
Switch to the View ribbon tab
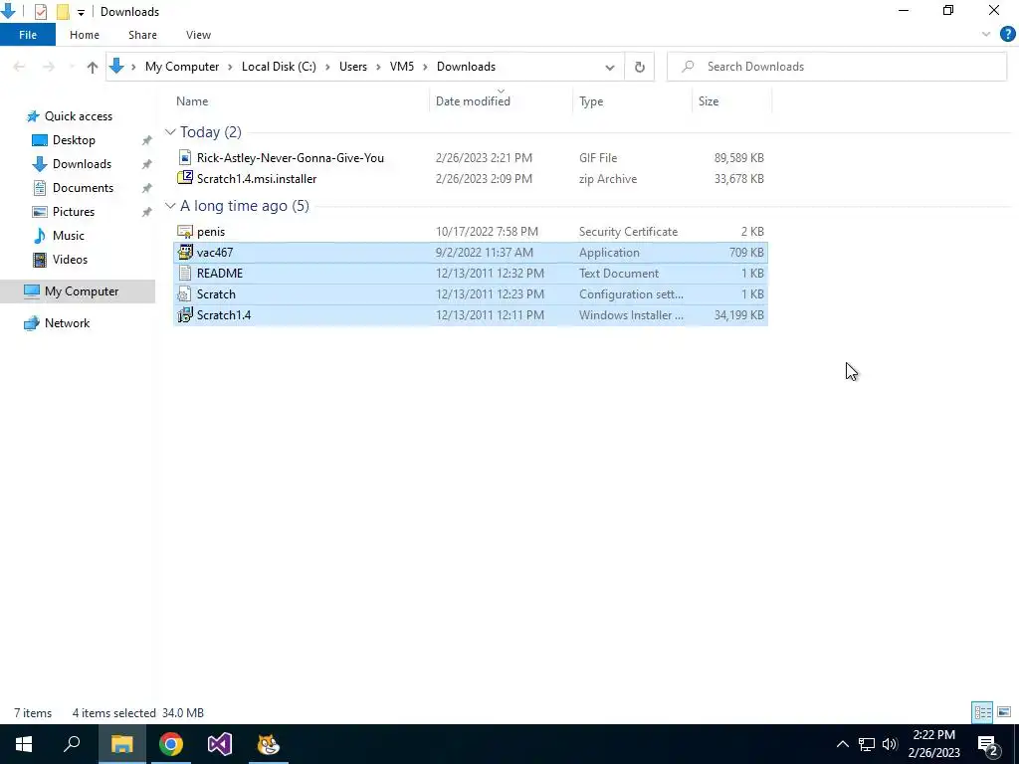198,35
